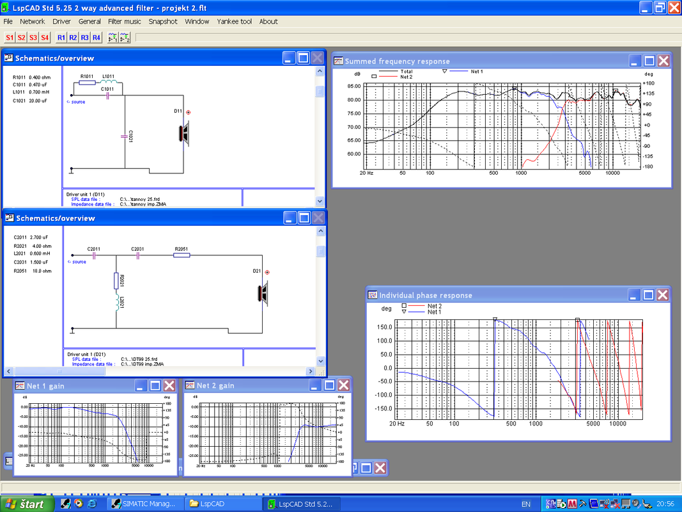Click the 'Net 1' legend label in Summed frequency response

pyautogui.click(x=477, y=72)
